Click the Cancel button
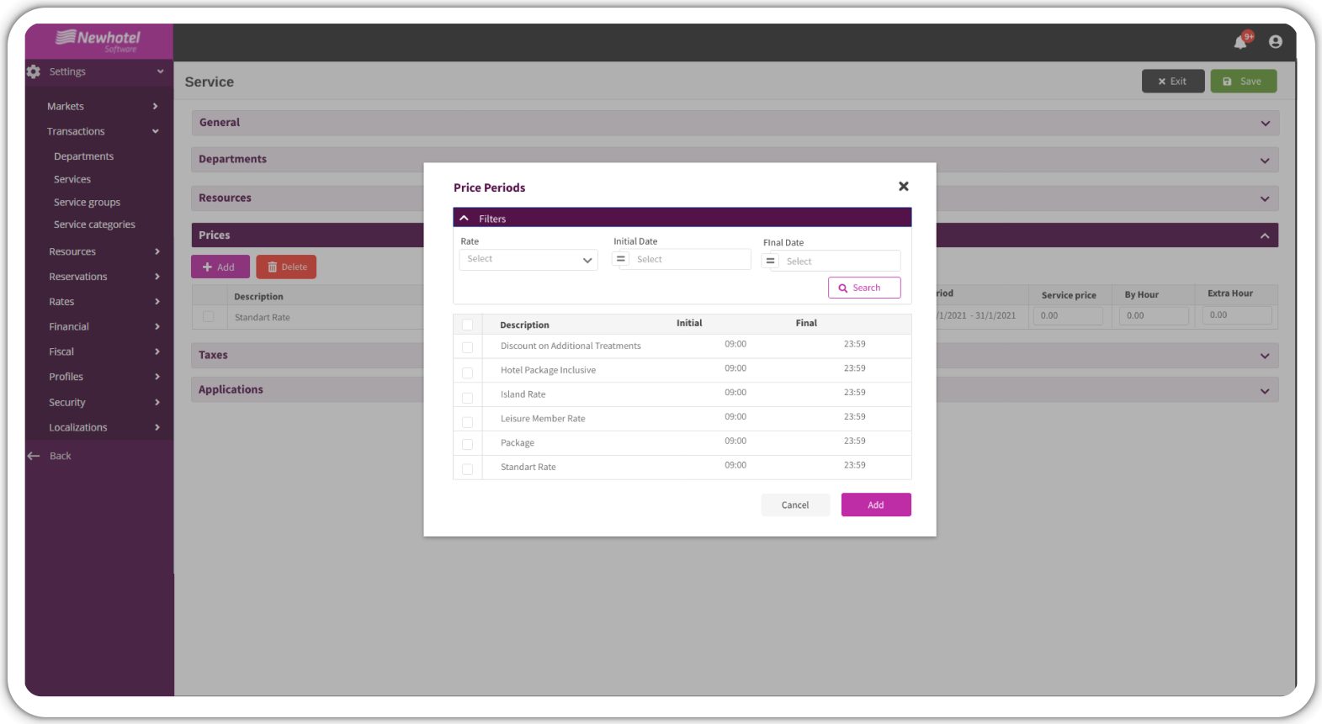 click(795, 505)
